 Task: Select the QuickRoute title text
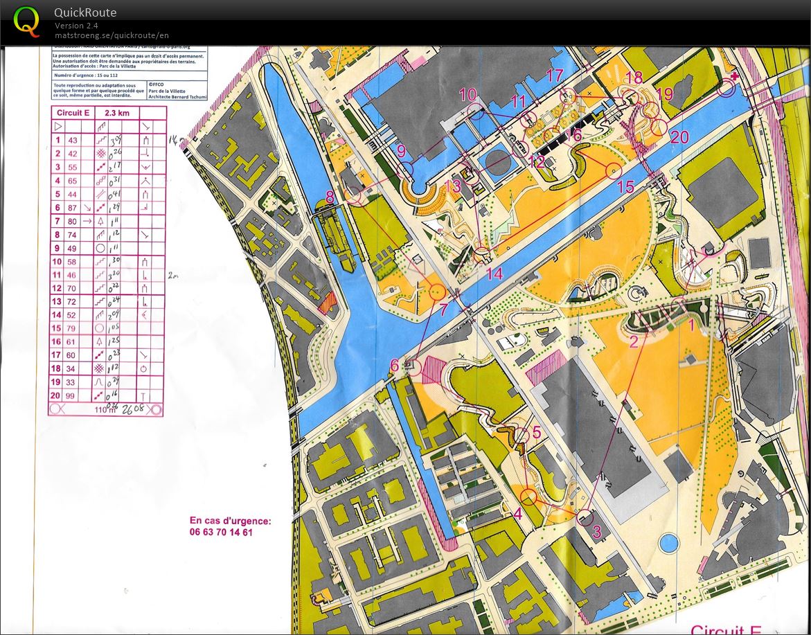tap(85, 12)
